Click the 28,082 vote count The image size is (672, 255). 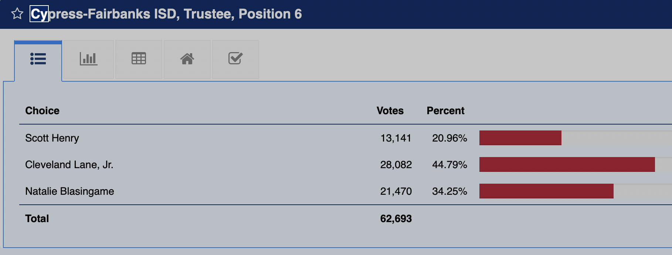(x=396, y=165)
